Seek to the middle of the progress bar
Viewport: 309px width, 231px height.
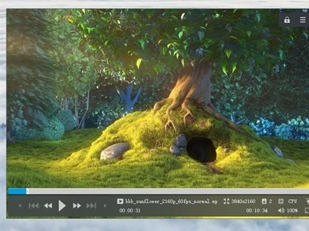point(158,191)
